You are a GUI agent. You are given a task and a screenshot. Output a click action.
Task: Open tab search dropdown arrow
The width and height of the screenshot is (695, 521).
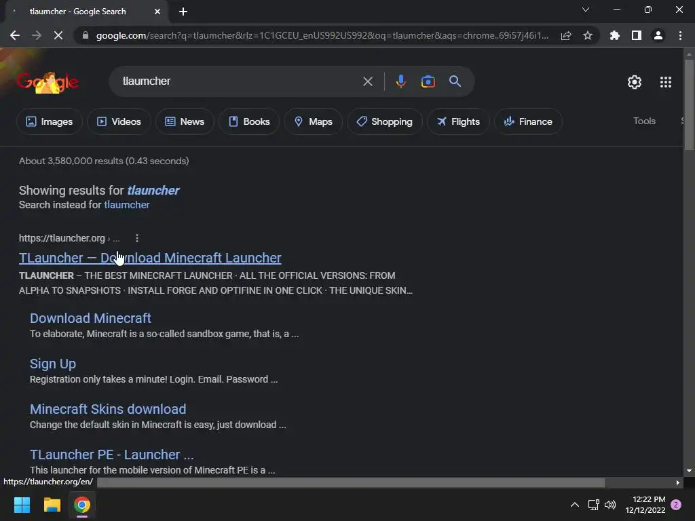[x=586, y=9]
